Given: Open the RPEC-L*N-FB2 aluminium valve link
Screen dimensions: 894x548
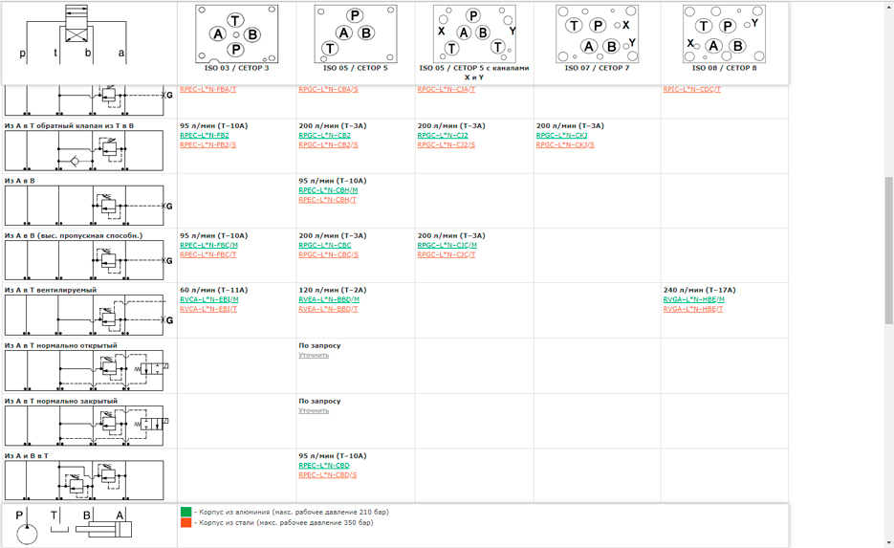Looking at the screenshot, I should coord(204,135).
